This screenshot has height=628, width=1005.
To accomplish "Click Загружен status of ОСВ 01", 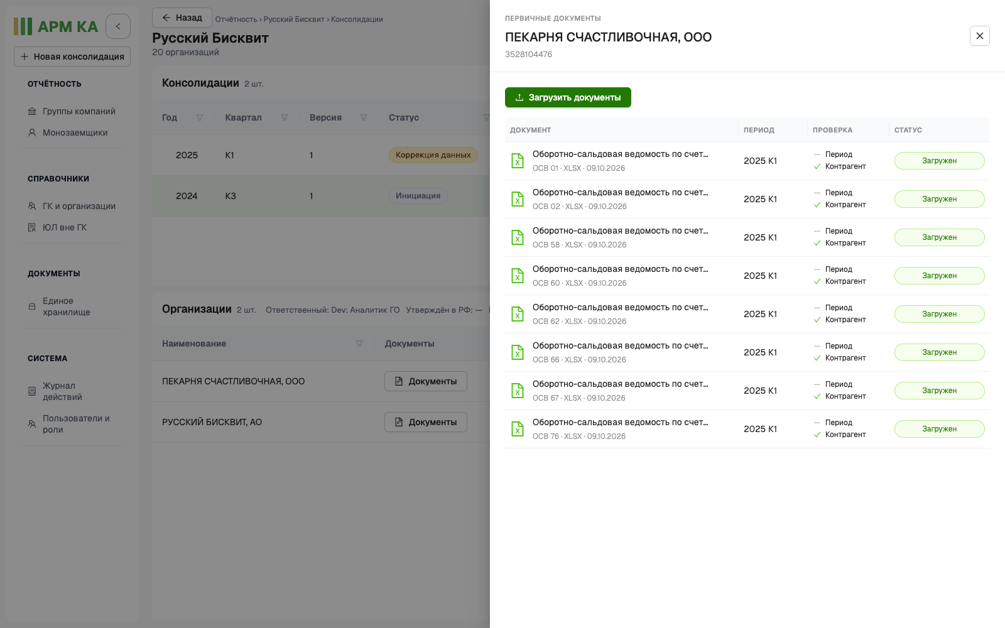I will click(940, 161).
